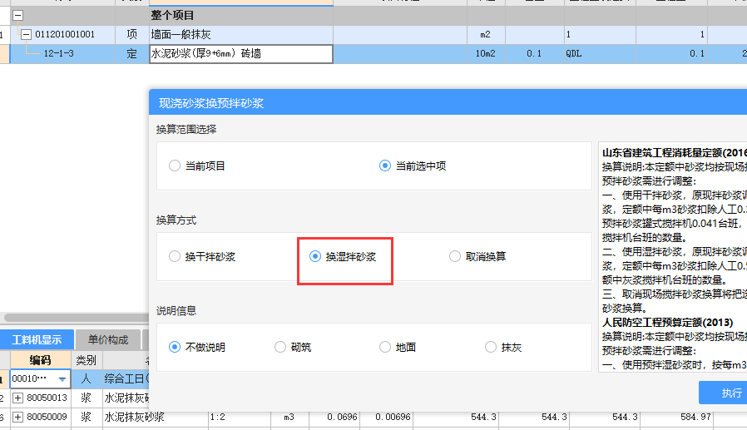The width and height of the screenshot is (747, 430).
Task: Click the 现浇砂浆换预拌砂浆 dialog title
Action: click(x=211, y=103)
